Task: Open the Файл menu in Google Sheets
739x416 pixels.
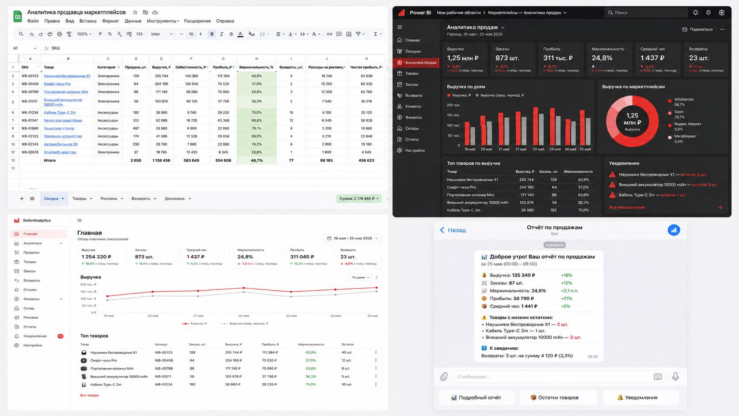Action: click(33, 21)
